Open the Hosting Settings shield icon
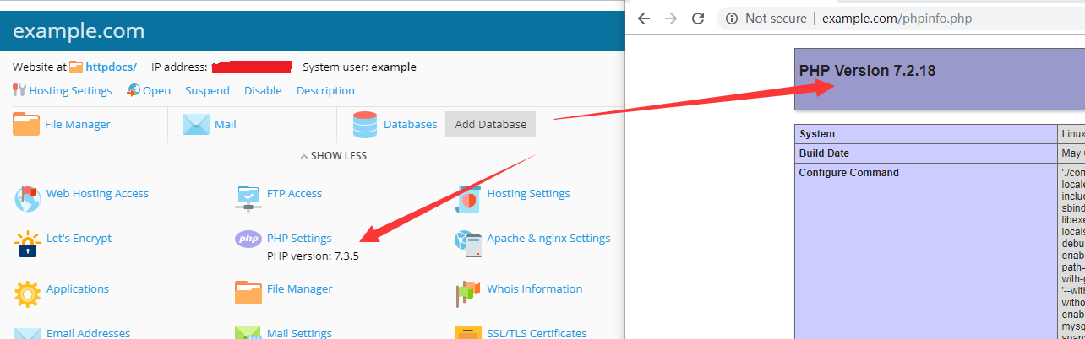This screenshot has width=1085, height=339. pos(467,198)
